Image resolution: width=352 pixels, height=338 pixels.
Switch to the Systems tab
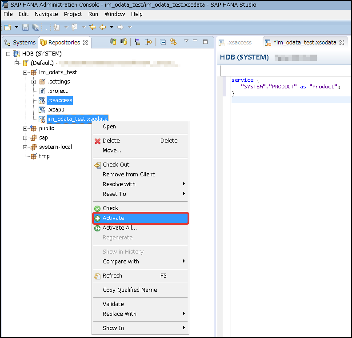point(20,42)
